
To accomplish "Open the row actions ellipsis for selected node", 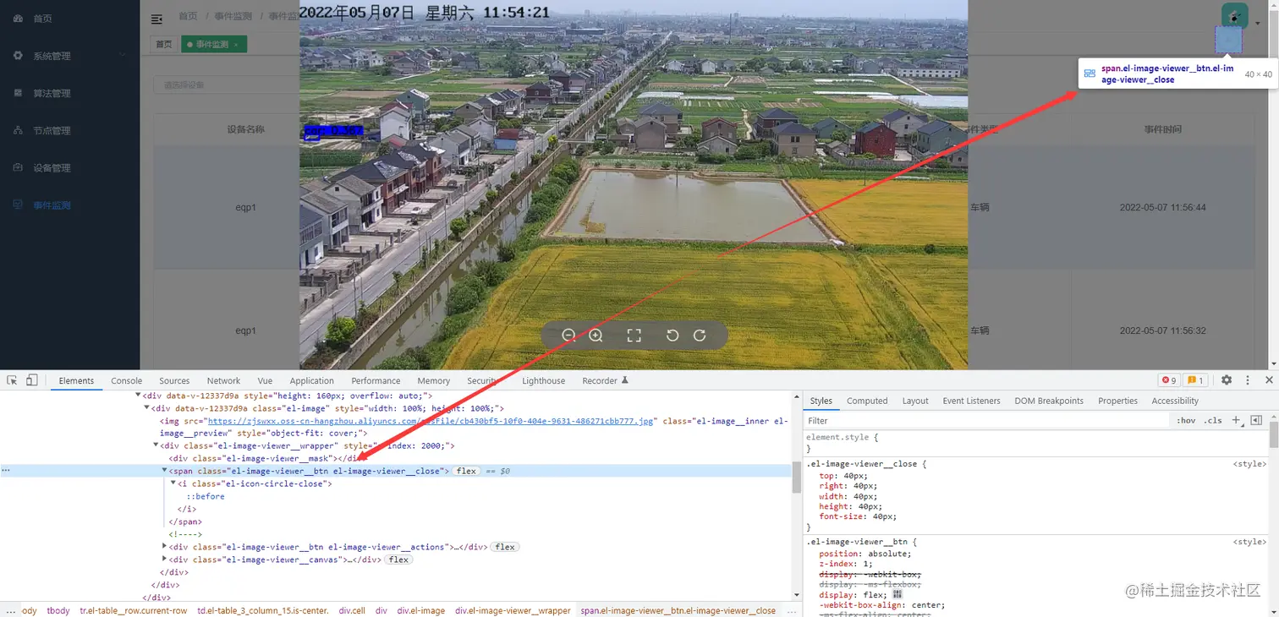I will pos(6,471).
